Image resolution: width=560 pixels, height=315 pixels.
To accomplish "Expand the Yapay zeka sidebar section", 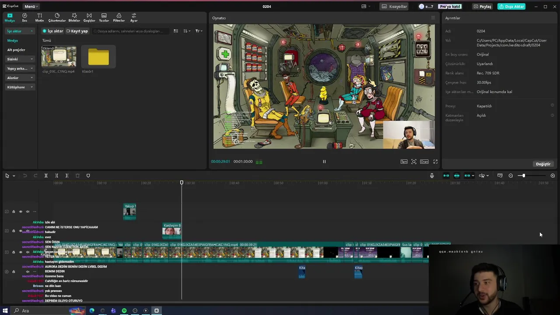I will coord(21,68).
